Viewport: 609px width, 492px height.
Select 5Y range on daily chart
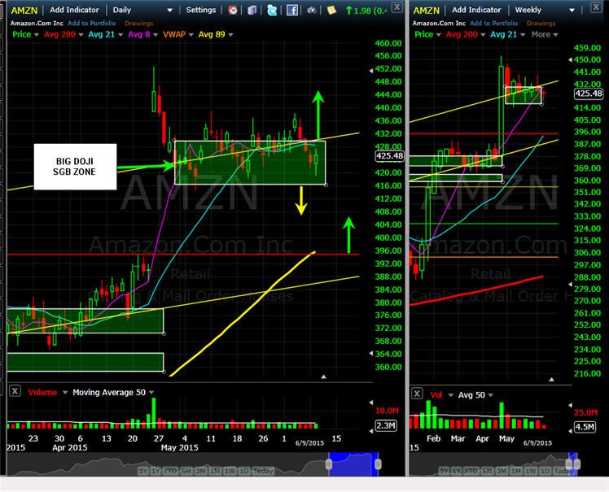[143, 471]
